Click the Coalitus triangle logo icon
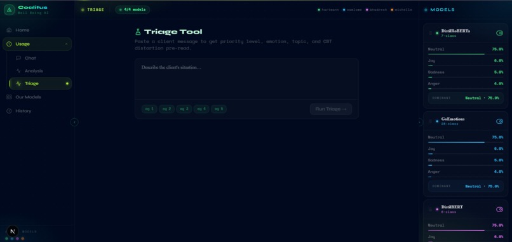Image resolution: width=512 pixels, height=242 pixels. click(9, 10)
